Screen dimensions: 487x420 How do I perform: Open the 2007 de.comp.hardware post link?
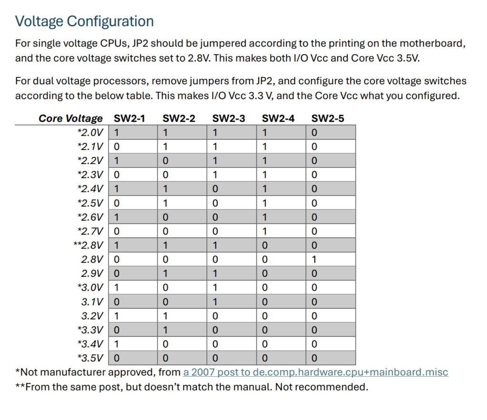coord(315,372)
